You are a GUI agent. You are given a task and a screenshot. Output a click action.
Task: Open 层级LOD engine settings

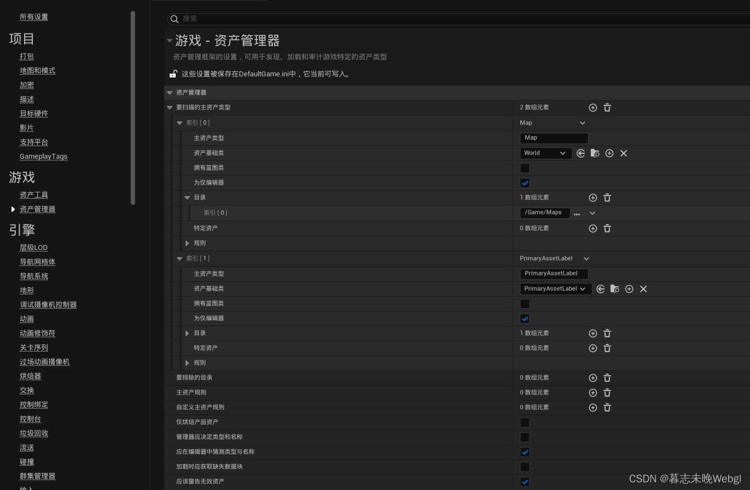coord(33,248)
